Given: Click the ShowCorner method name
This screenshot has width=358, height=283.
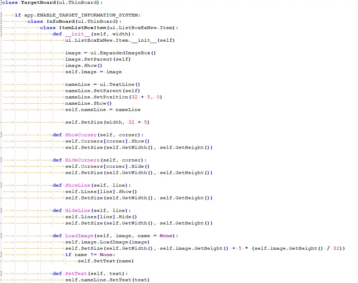Looking at the screenshot, I should (x=81, y=134).
